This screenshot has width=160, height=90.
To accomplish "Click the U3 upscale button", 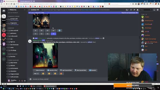I will [x=47, y=30].
